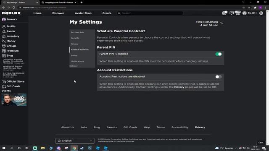Bookmark this page with the star icon

pos(249,8)
